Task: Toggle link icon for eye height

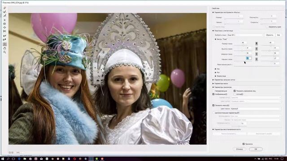Action: click(x=257, y=49)
